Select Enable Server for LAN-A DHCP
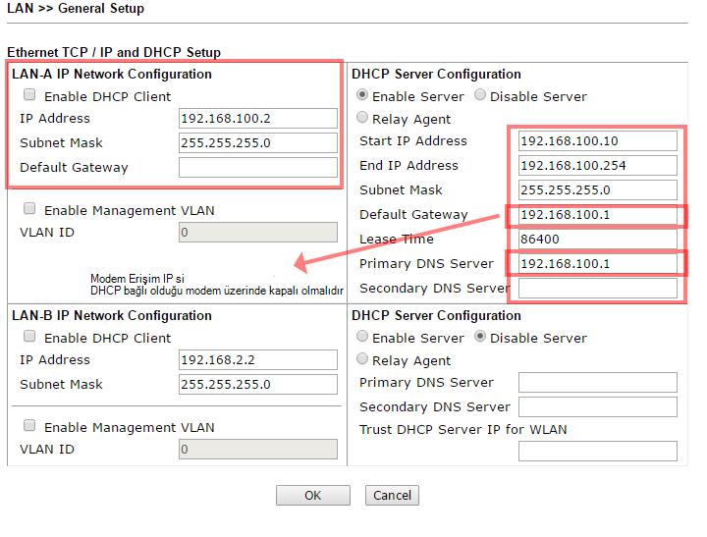 point(363,95)
